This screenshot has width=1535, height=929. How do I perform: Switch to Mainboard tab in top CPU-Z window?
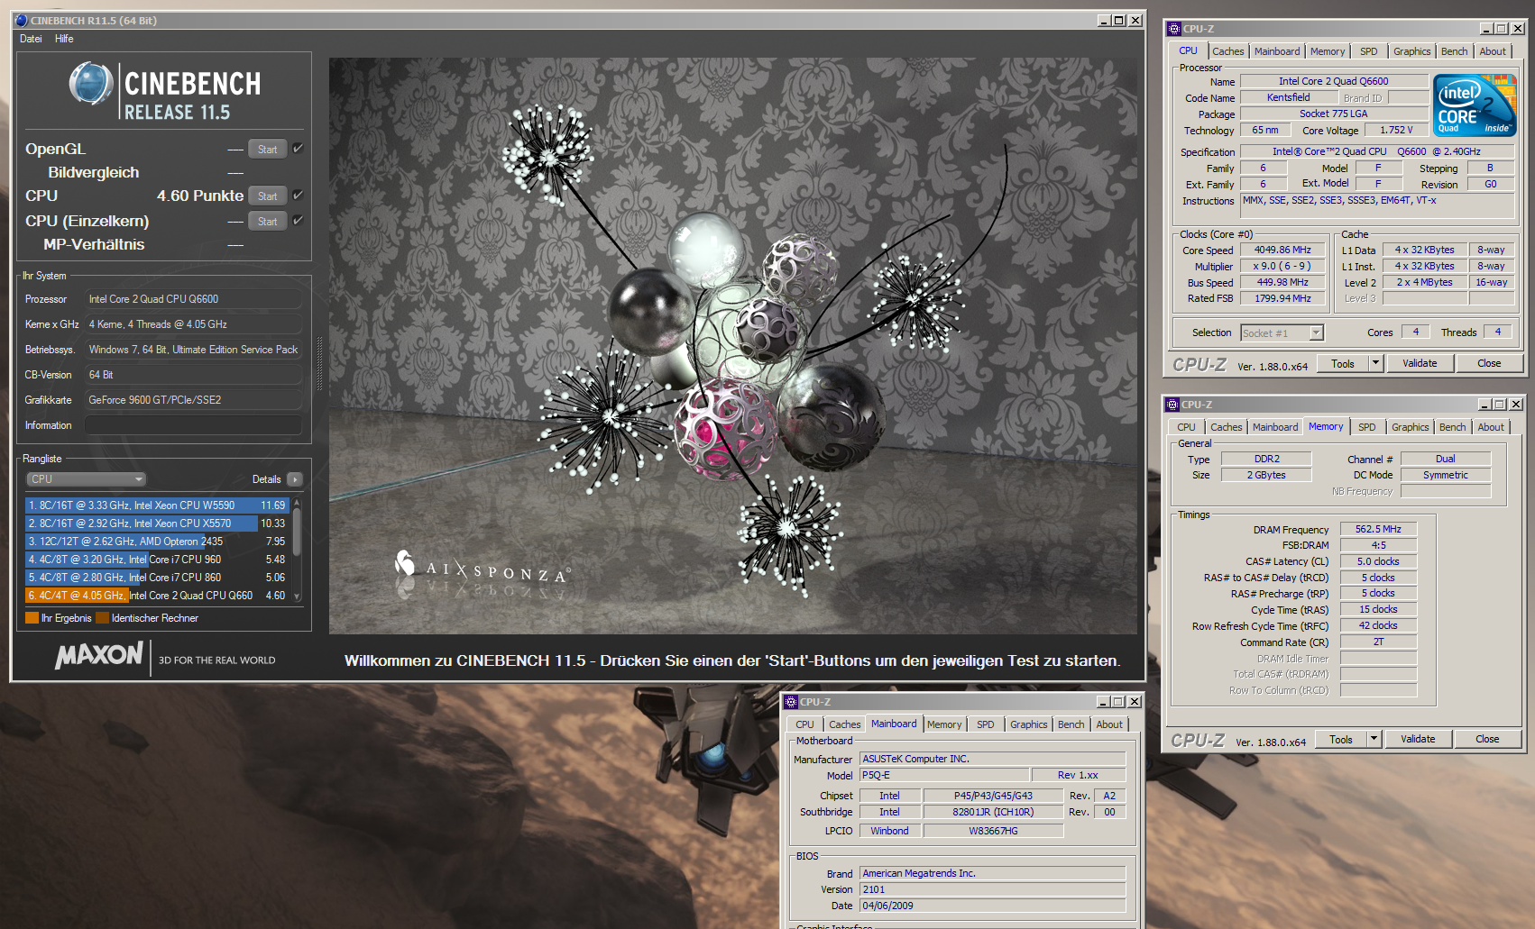[1277, 51]
